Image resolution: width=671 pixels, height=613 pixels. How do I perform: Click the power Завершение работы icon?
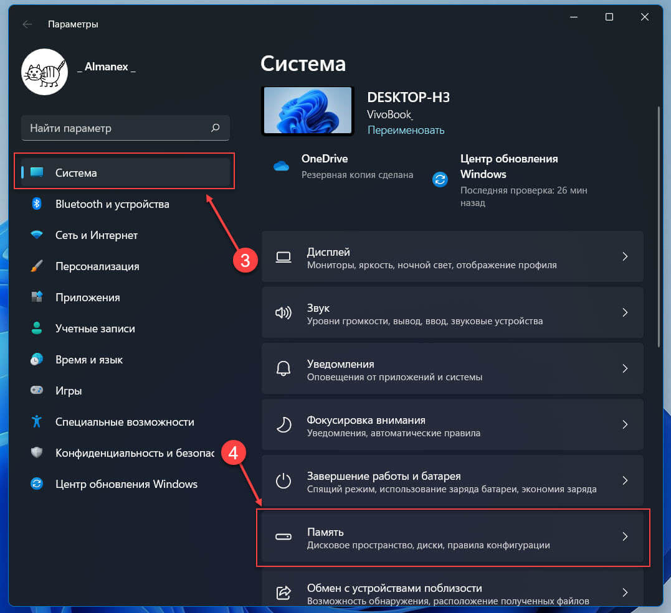(x=283, y=481)
